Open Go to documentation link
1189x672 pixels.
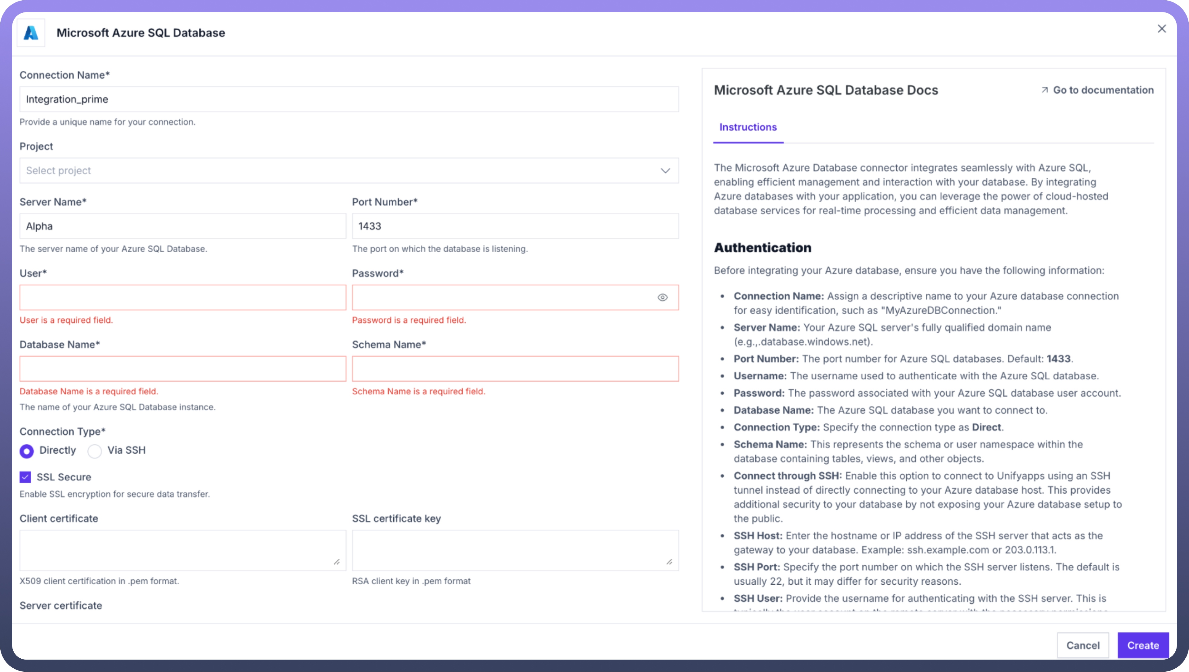[1103, 90]
